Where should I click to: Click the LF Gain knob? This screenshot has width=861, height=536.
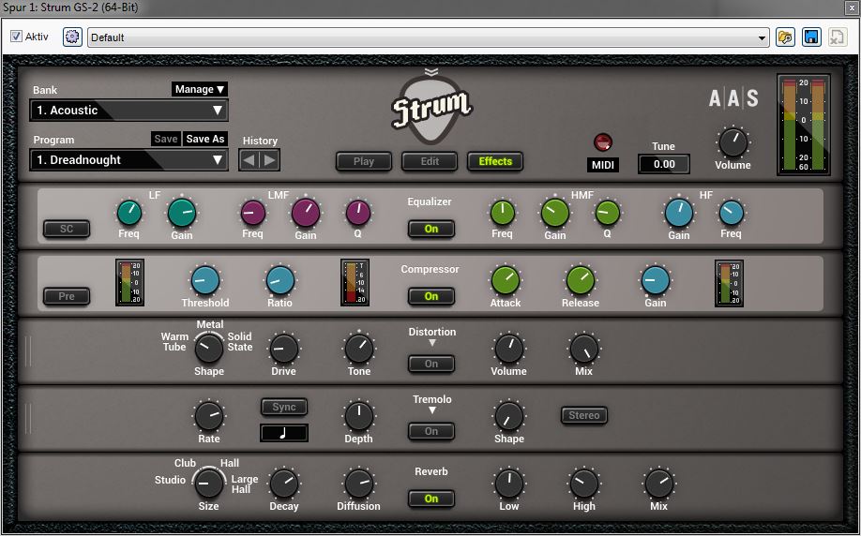182,213
